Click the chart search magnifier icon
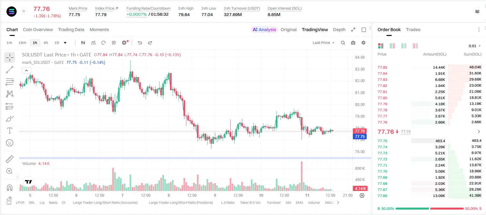486x215 pixels. [x=343, y=43]
